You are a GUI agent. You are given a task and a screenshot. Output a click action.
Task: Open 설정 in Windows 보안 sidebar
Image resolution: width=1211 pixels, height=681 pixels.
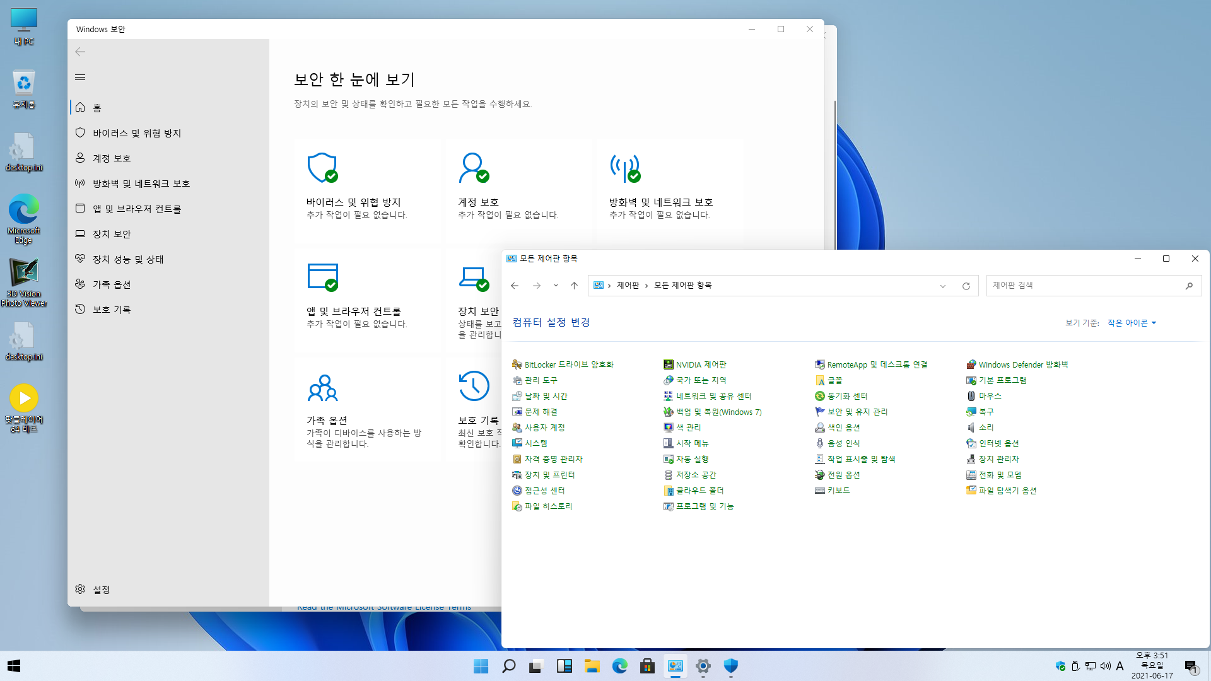coord(168,589)
